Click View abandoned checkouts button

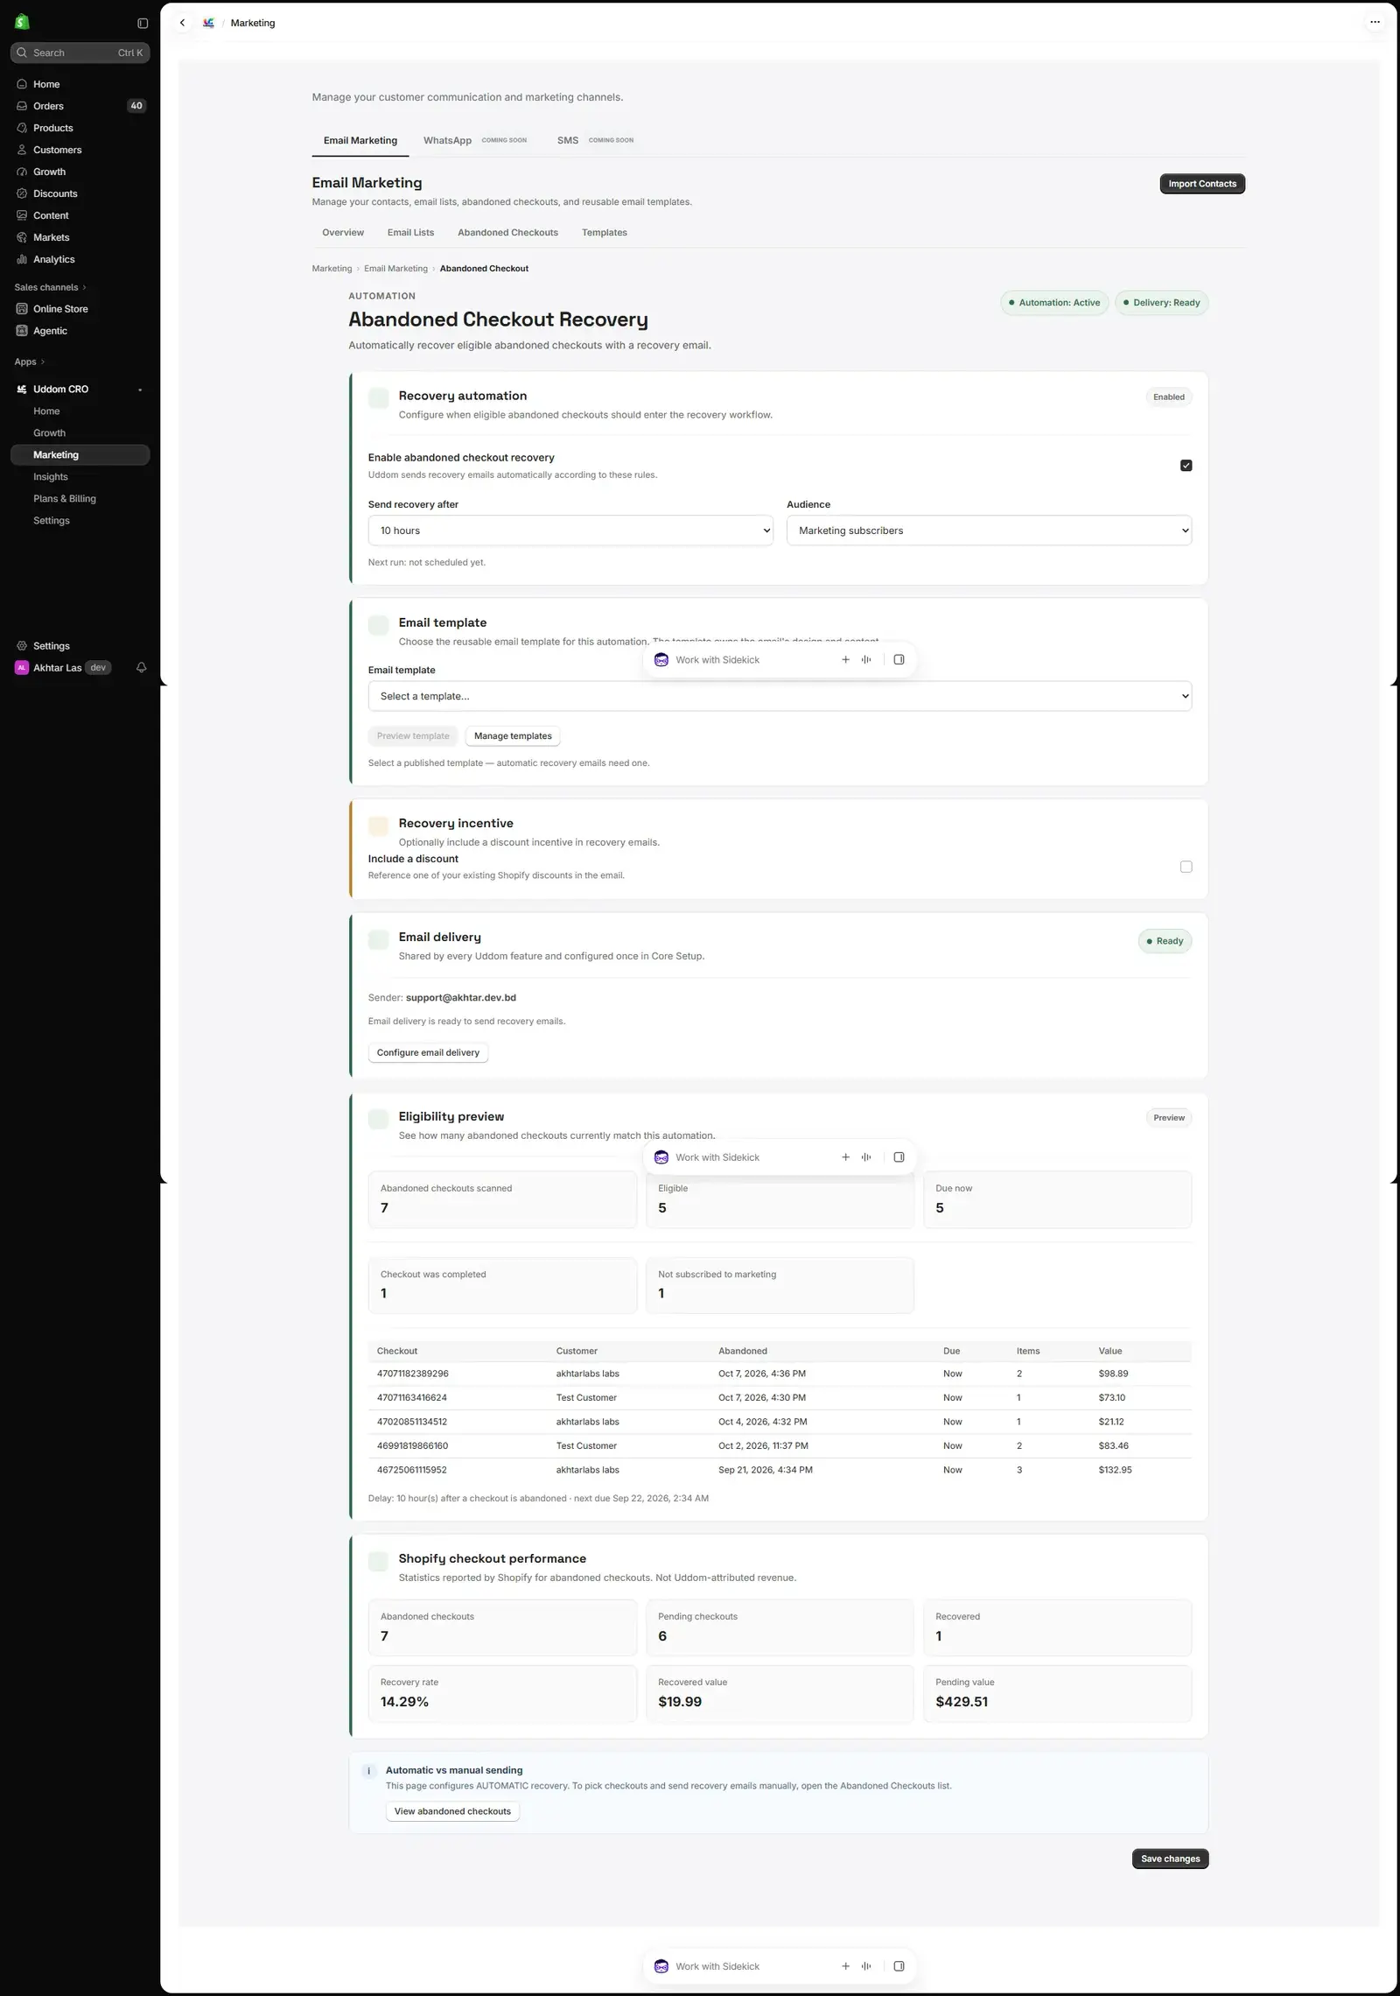click(x=452, y=1811)
